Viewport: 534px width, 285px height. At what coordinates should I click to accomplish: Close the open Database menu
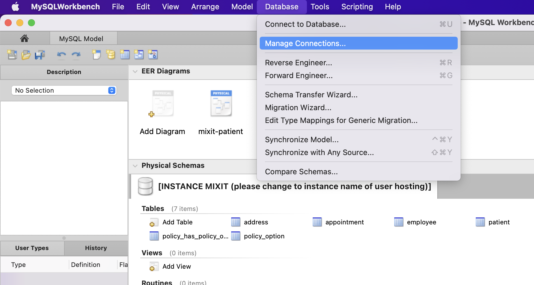(x=282, y=7)
